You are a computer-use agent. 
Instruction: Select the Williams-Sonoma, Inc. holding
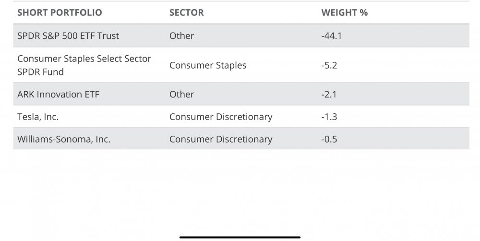[64, 139]
